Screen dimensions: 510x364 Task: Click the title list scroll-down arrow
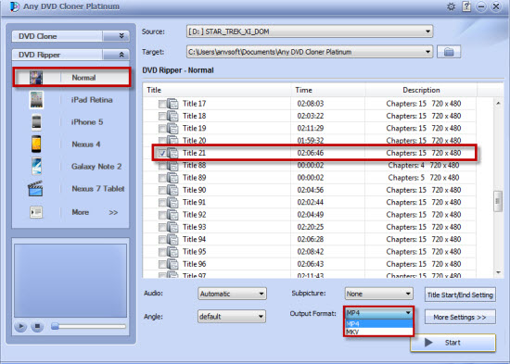[x=498, y=272]
